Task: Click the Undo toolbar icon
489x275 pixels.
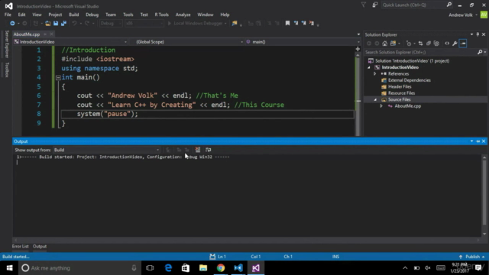Action: tap(74, 24)
